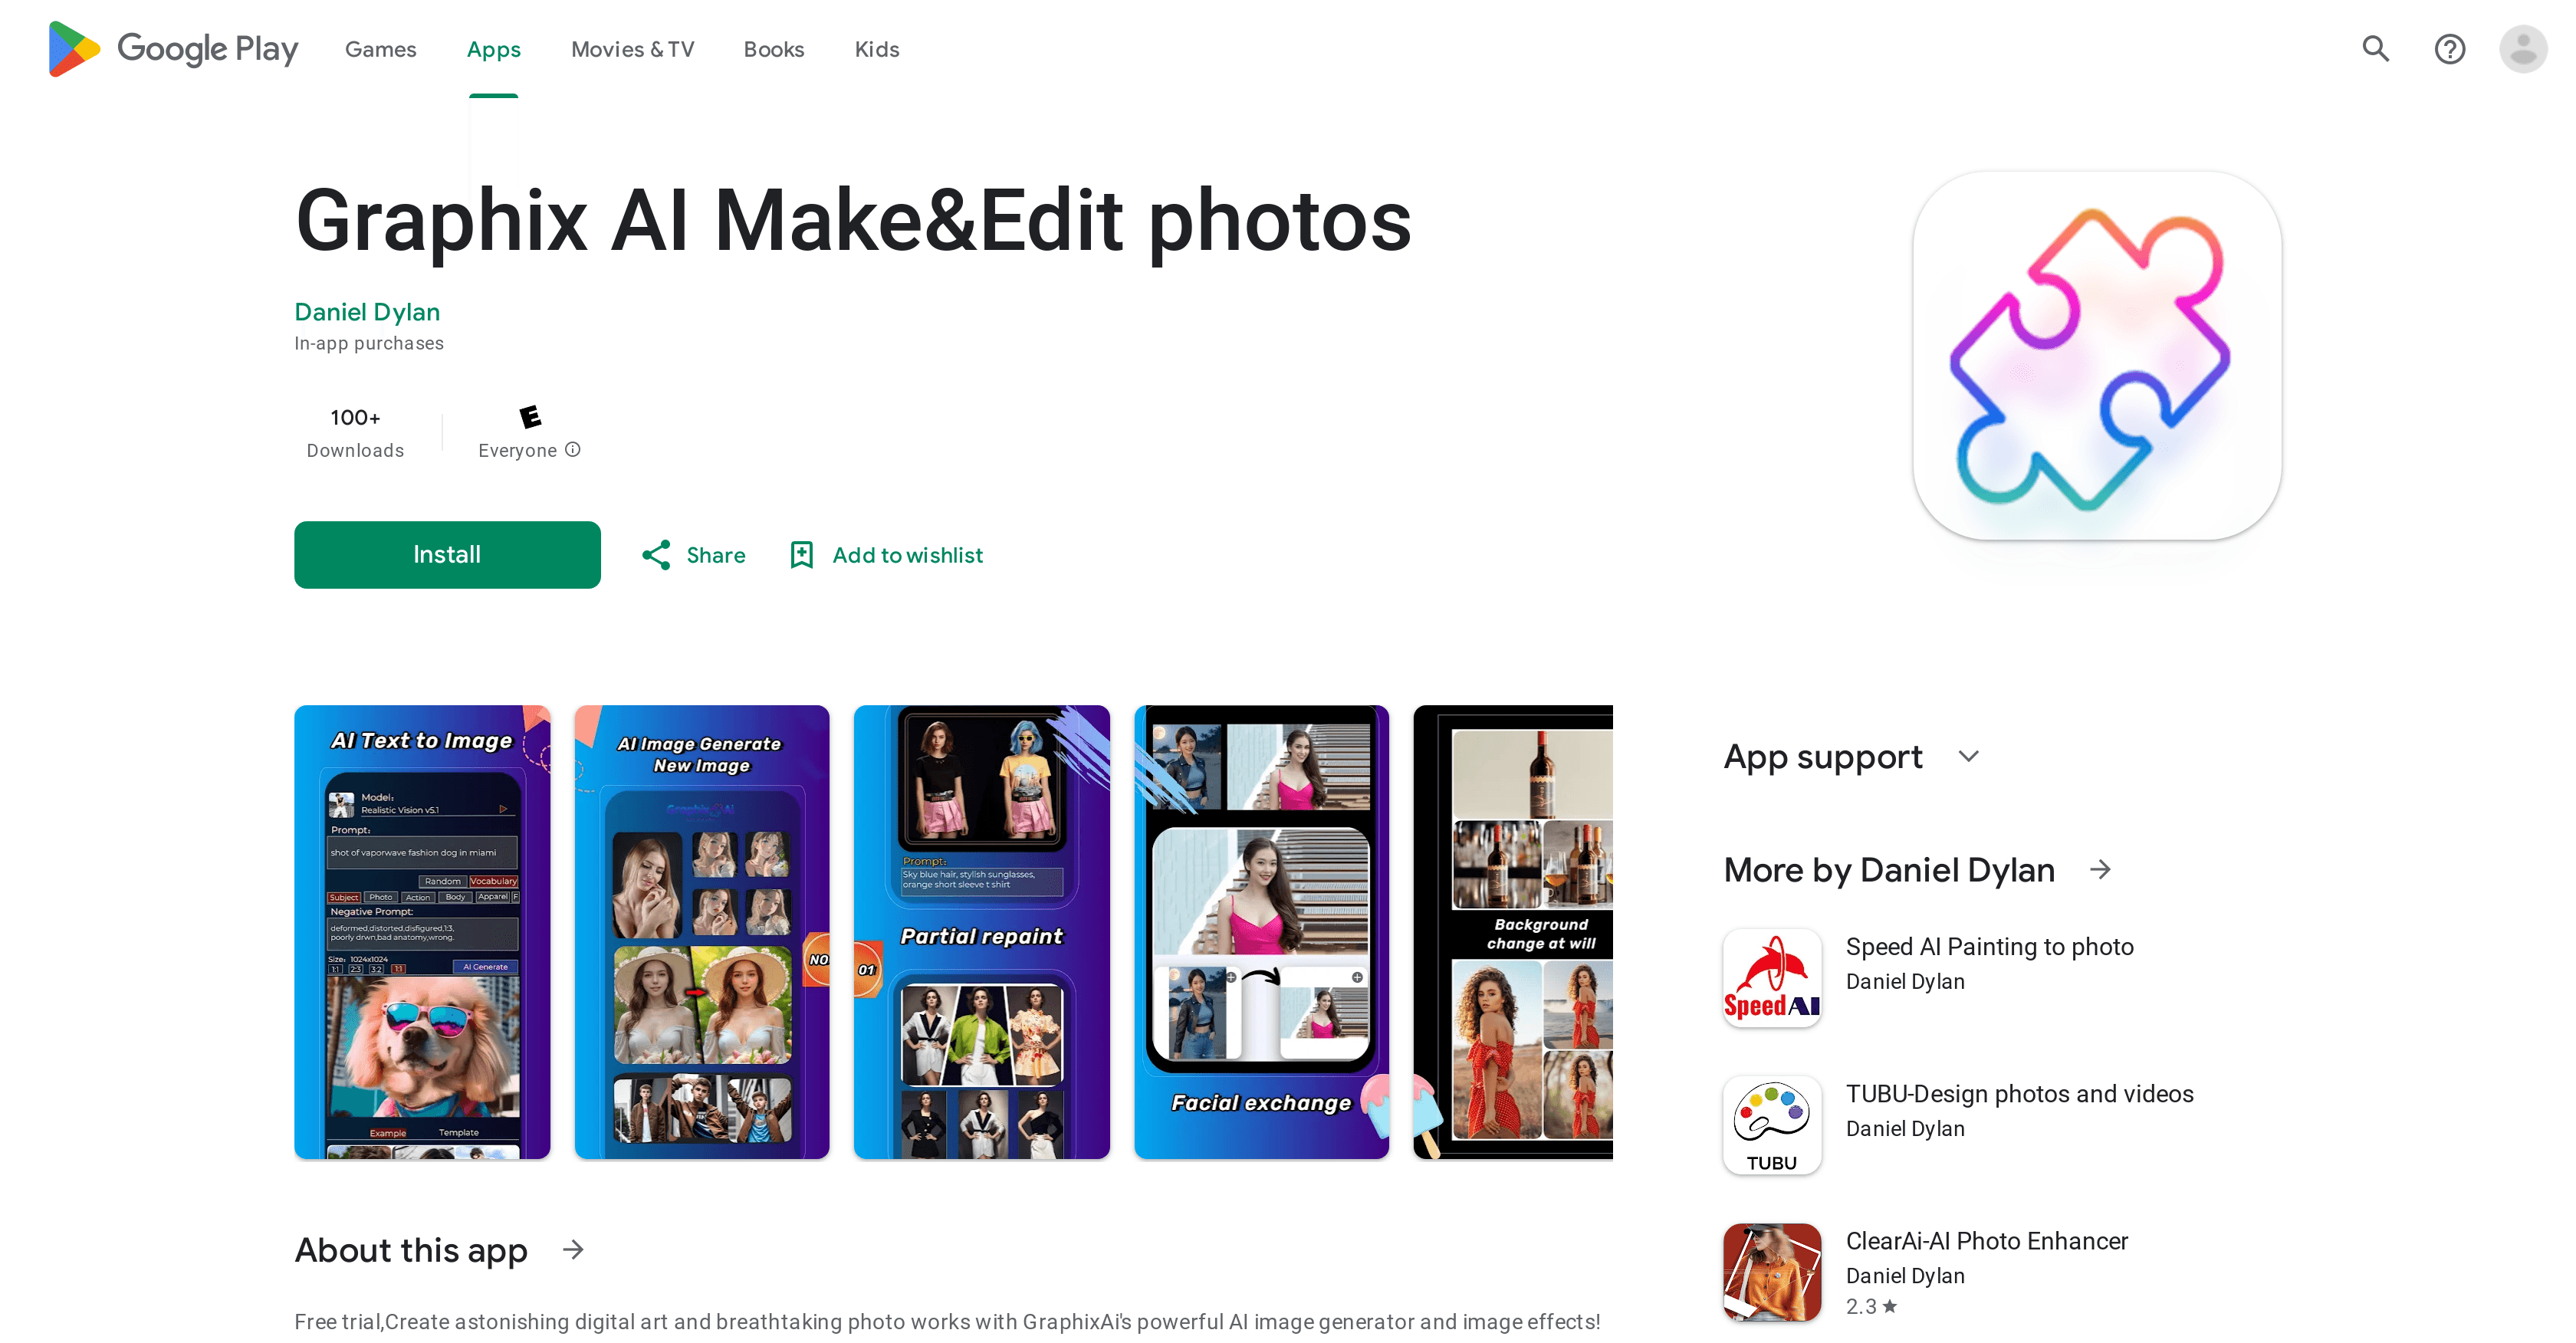Go to the Books tab
The height and width of the screenshot is (1343, 2576).
[773, 49]
